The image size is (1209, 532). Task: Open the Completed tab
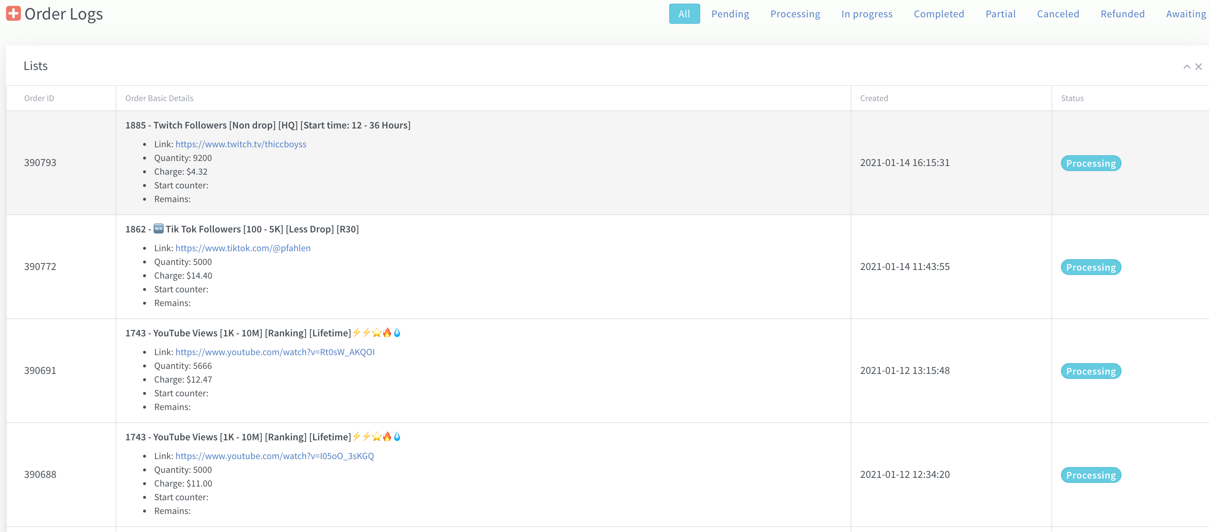point(938,14)
